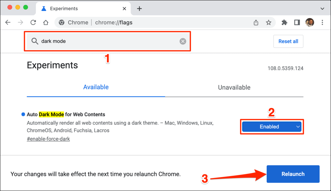
Task: Toggle the browser side panel
Action: tap(297, 23)
